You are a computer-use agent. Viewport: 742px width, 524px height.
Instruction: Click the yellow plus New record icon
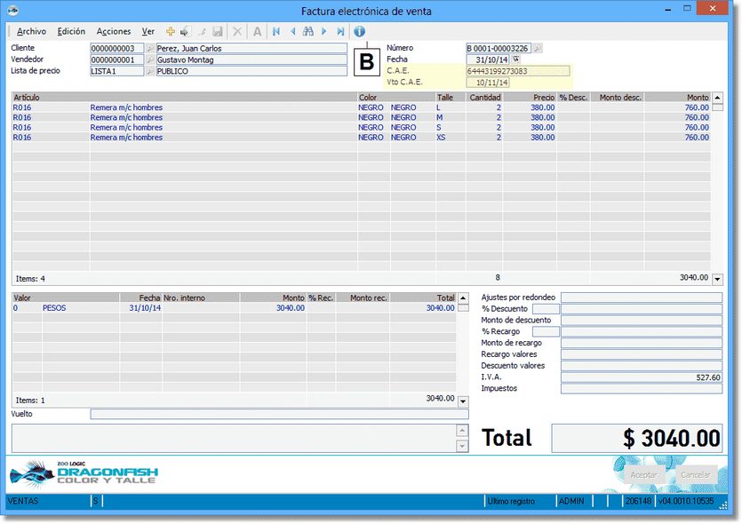click(x=171, y=31)
